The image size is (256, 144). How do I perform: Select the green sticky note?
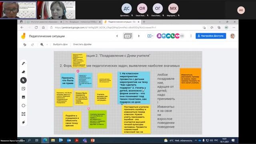(x=98, y=119)
